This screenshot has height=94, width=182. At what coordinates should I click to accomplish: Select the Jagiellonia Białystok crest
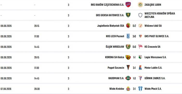128,26
